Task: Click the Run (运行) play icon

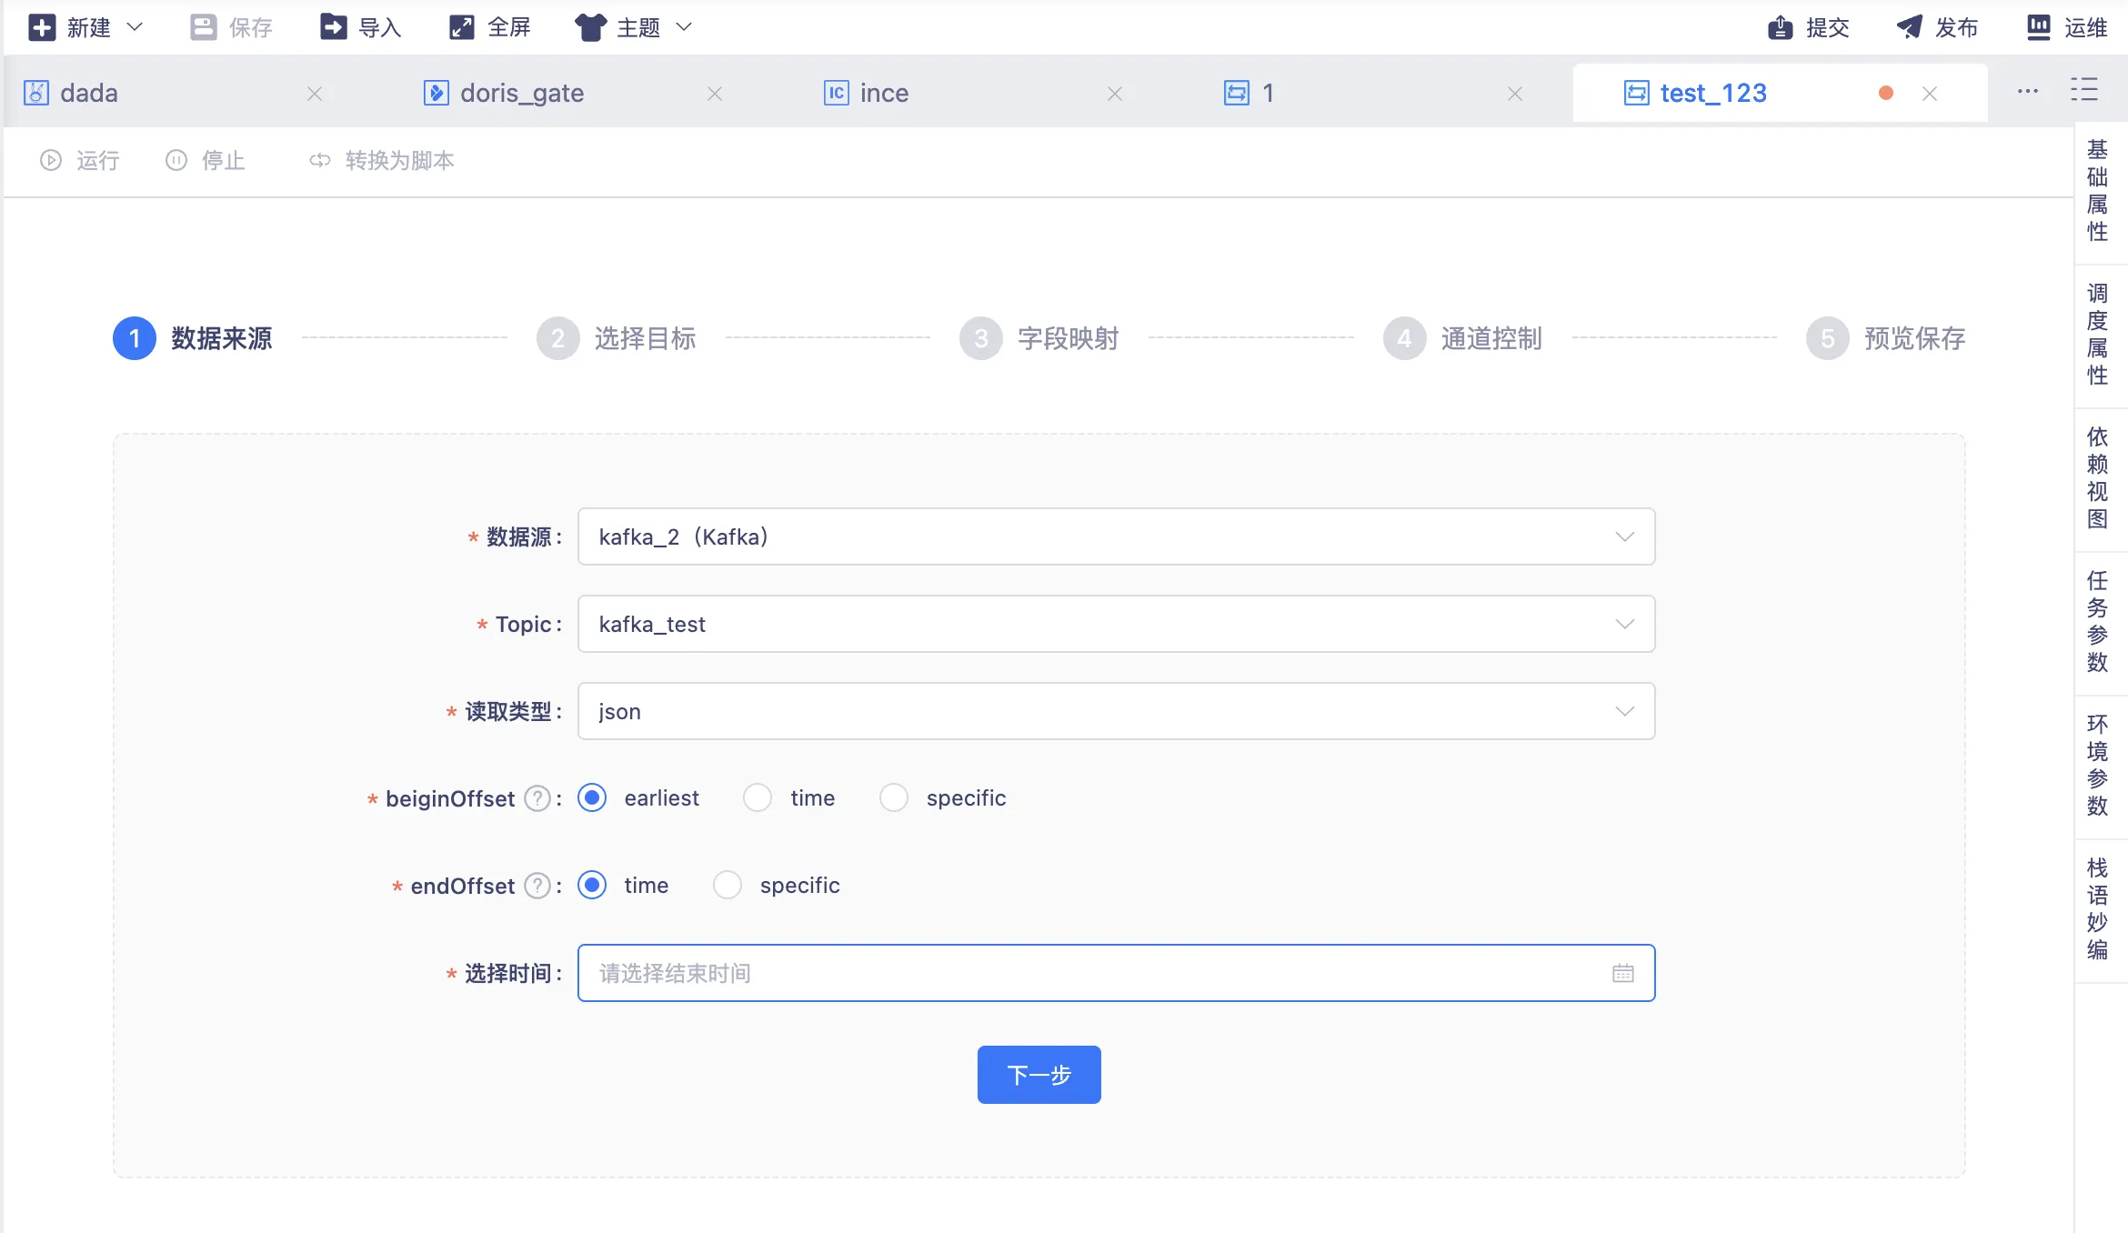Action: [51, 161]
